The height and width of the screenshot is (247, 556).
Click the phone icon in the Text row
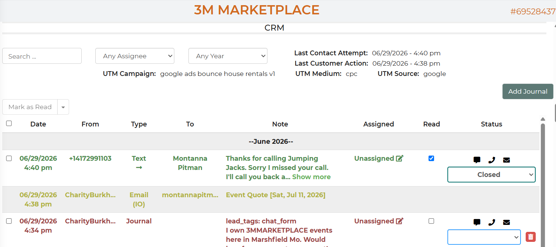(492, 160)
